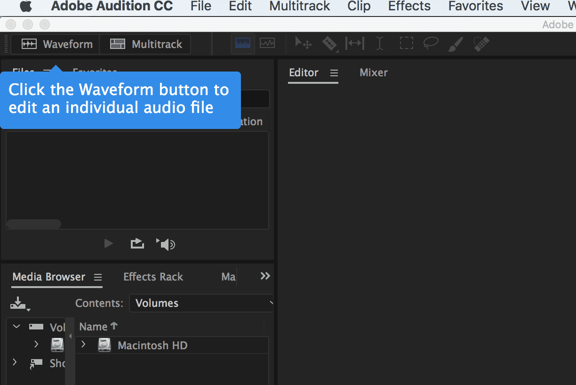Toggle loop playback in Files panel
576x385 pixels.
pyautogui.click(x=137, y=243)
